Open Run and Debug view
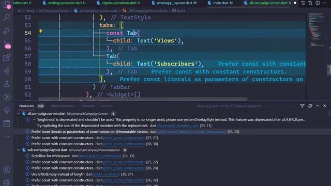Screen dimensions: 331x186 click(x=7, y=31)
